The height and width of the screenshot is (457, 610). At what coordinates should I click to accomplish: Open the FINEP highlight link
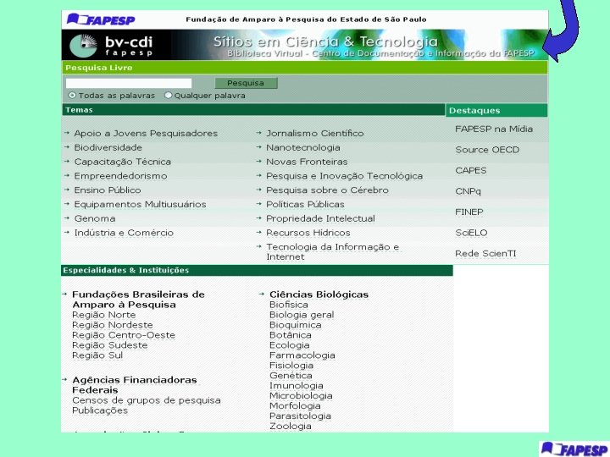click(x=469, y=212)
